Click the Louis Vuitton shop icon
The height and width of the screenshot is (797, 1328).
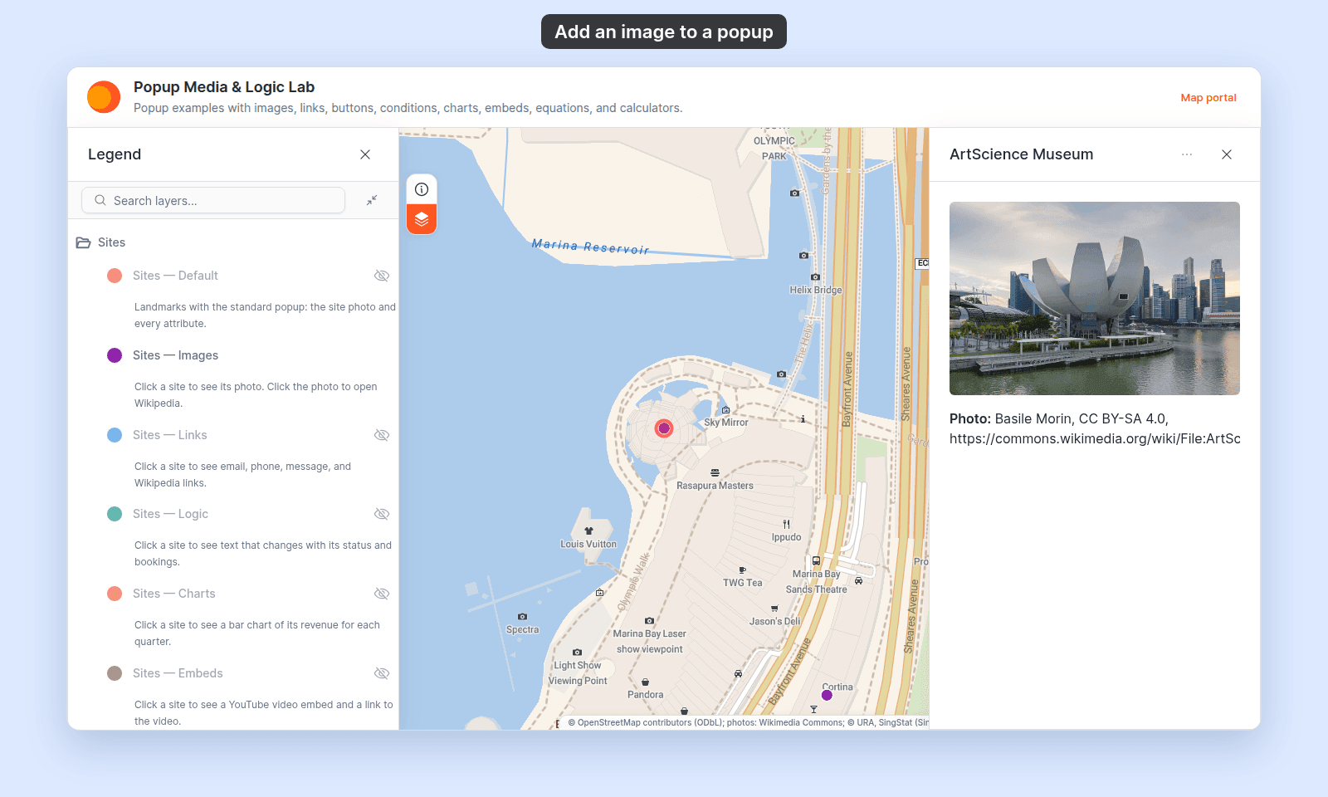tap(588, 531)
